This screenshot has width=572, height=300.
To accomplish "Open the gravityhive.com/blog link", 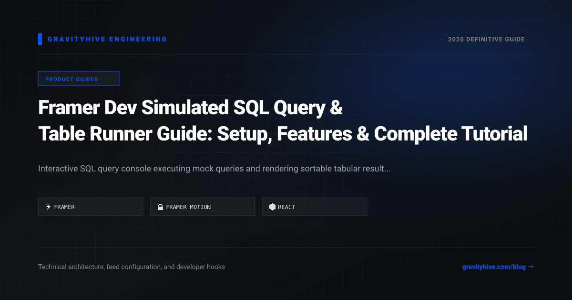I will tap(498, 267).
